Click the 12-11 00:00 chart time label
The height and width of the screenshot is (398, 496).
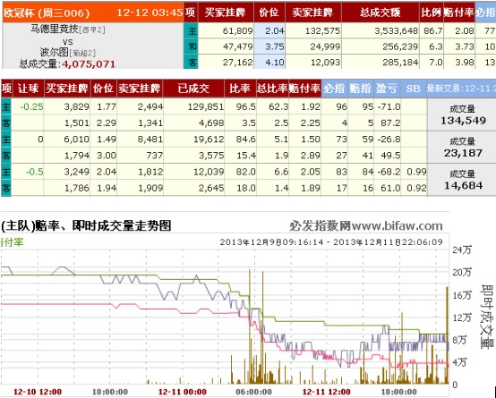(183, 392)
